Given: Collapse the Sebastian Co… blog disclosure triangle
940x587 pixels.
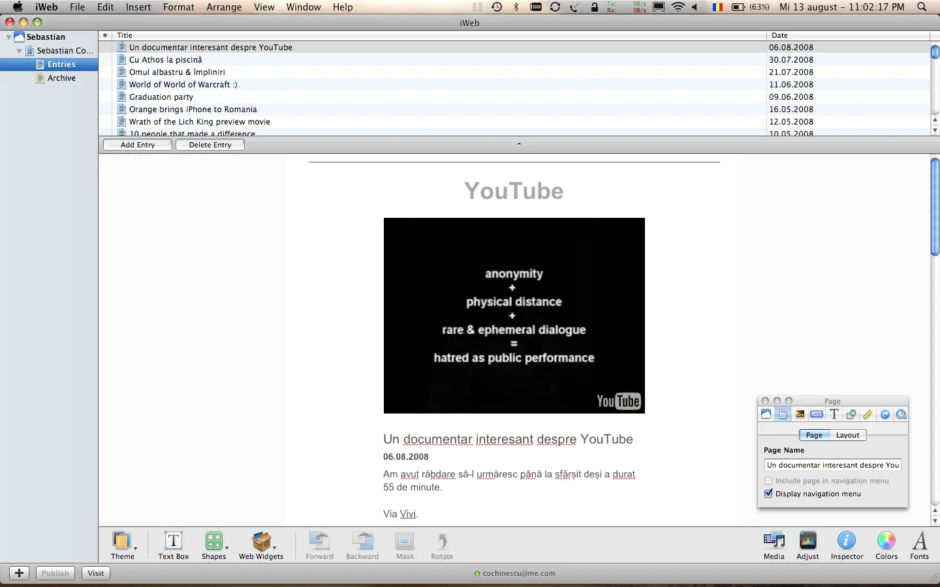Looking at the screenshot, I should point(19,51).
